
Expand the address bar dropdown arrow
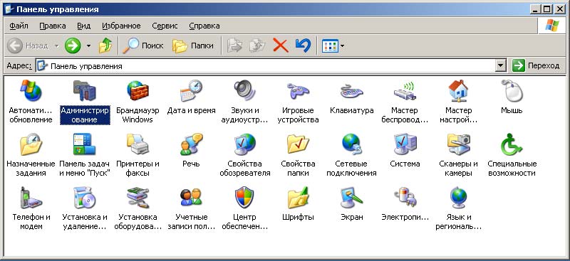click(x=501, y=65)
